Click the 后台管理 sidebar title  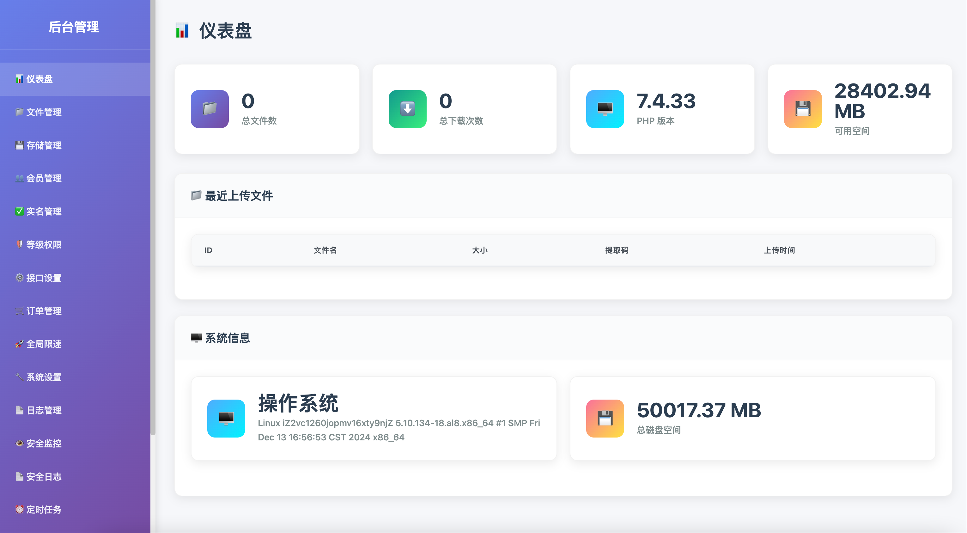[74, 27]
